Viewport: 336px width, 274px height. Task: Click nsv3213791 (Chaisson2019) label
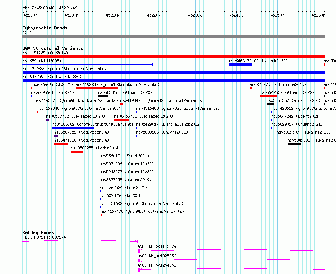tap(278, 85)
